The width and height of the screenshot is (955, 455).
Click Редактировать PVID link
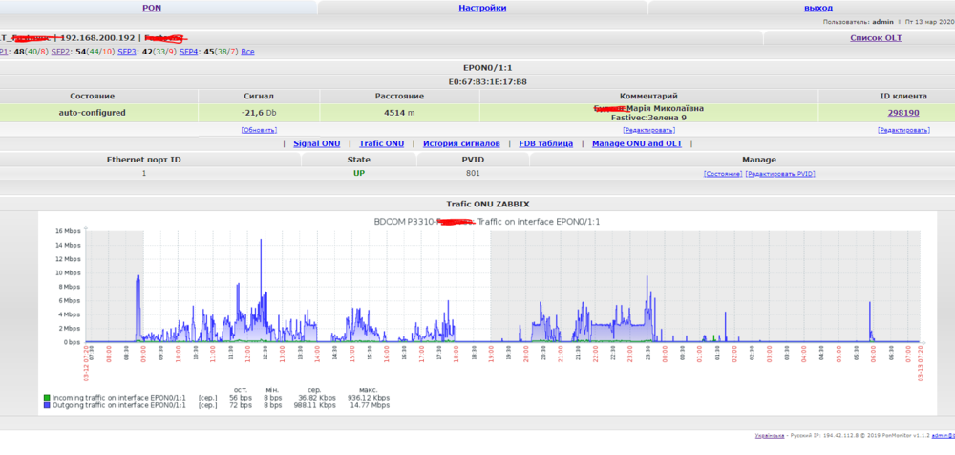point(780,174)
